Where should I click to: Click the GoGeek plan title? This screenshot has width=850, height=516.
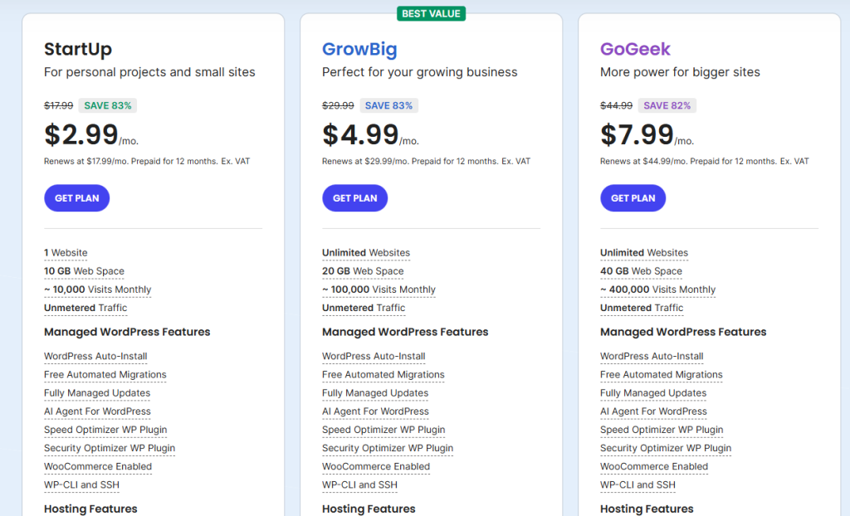click(635, 49)
